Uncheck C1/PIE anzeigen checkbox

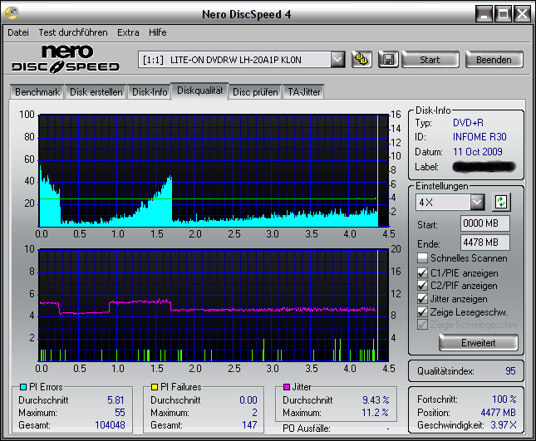tap(422, 273)
